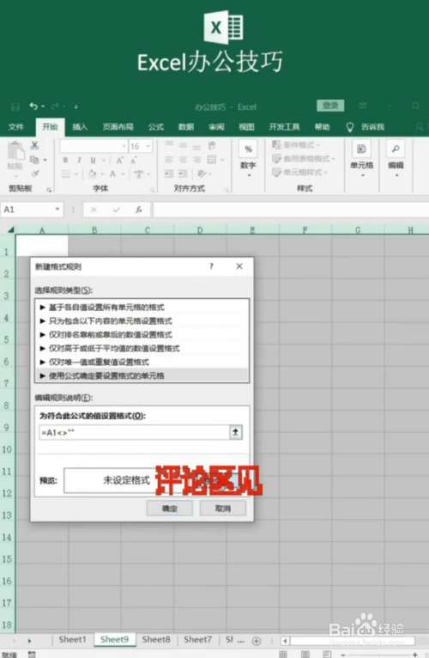The width and height of the screenshot is (429, 658).
Task: Click the Borders grid icon
Action: (66, 174)
